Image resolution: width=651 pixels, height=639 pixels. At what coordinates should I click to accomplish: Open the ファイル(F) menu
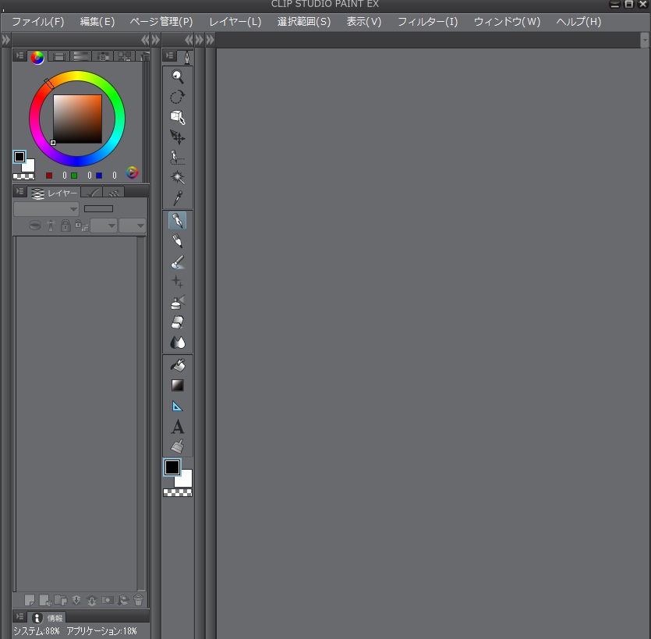tap(37, 21)
